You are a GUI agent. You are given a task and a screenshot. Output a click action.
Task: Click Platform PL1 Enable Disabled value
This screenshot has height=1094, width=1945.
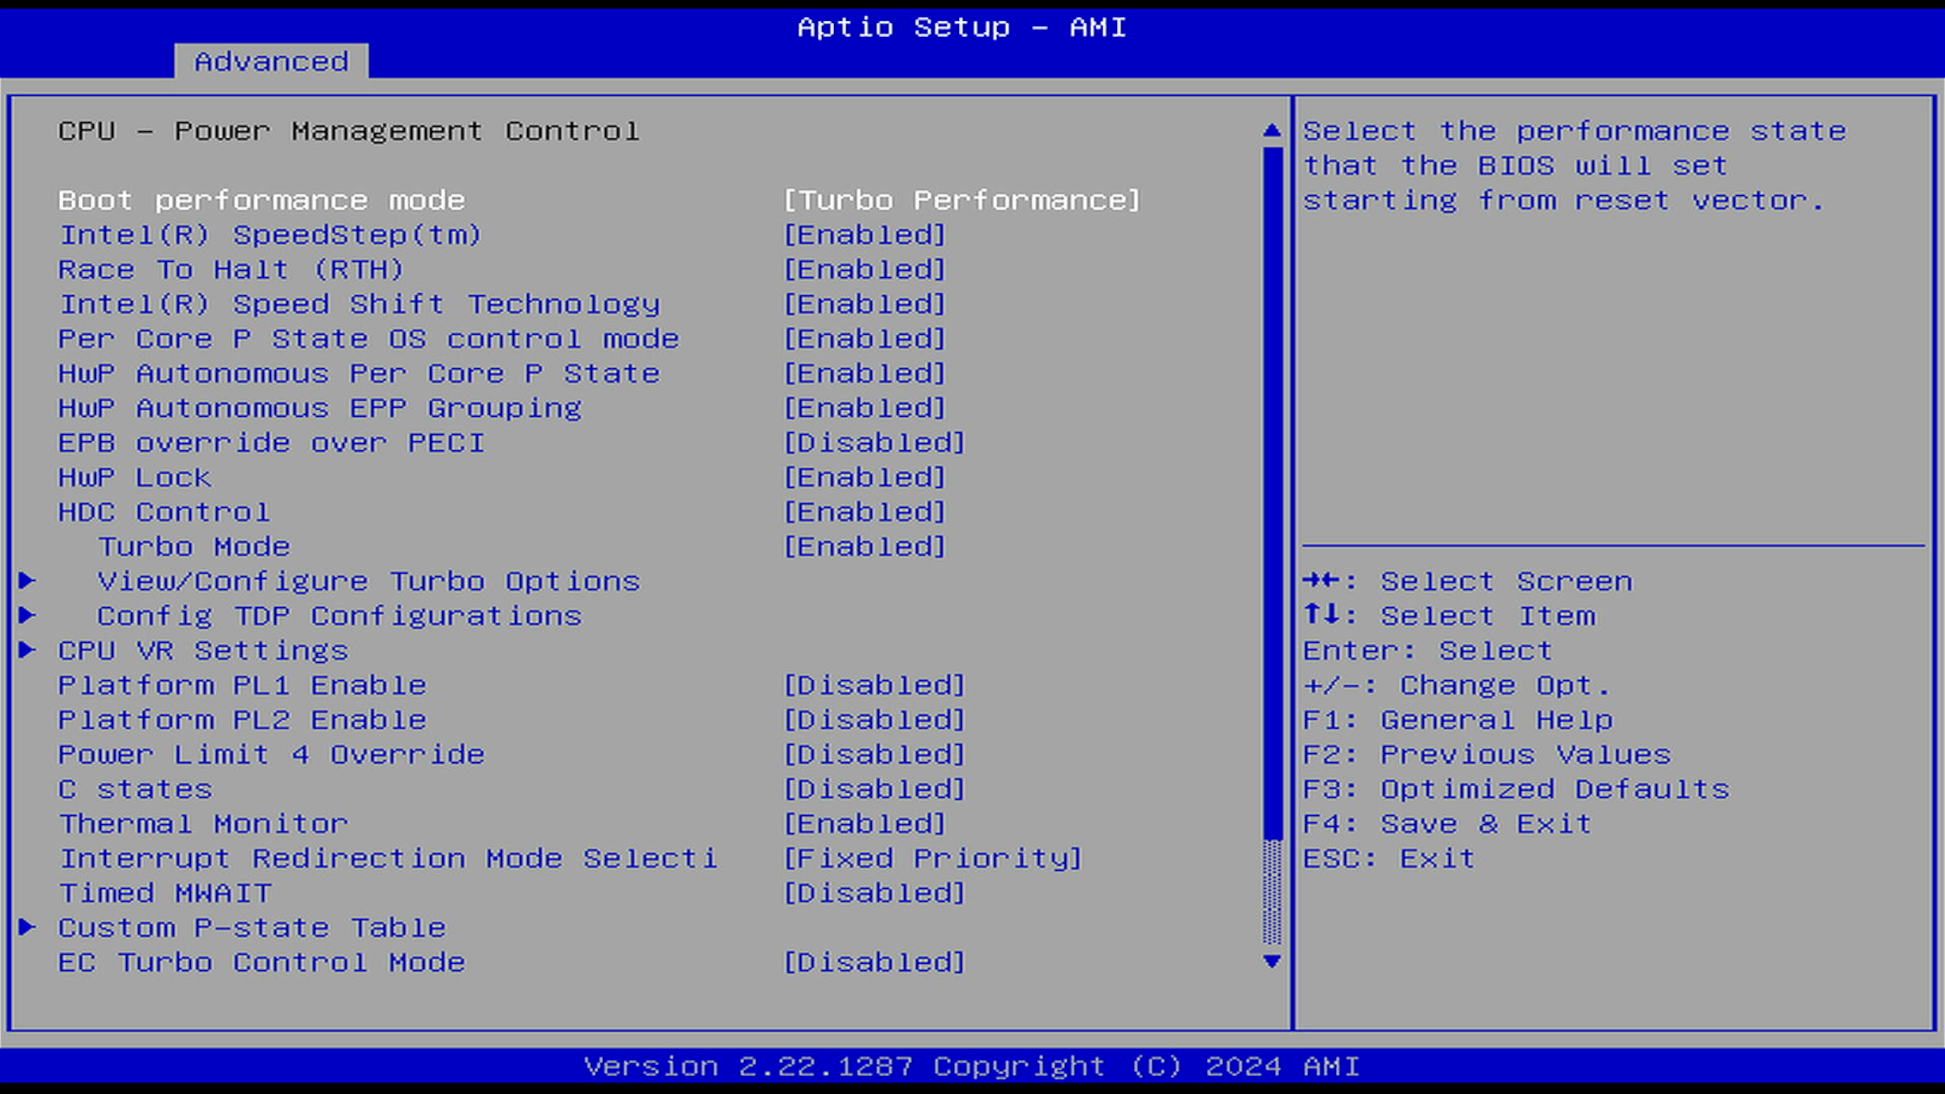point(874,685)
